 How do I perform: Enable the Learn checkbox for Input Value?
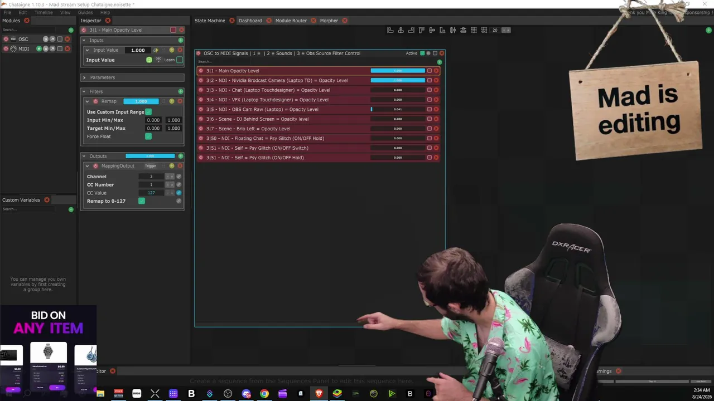(x=180, y=60)
